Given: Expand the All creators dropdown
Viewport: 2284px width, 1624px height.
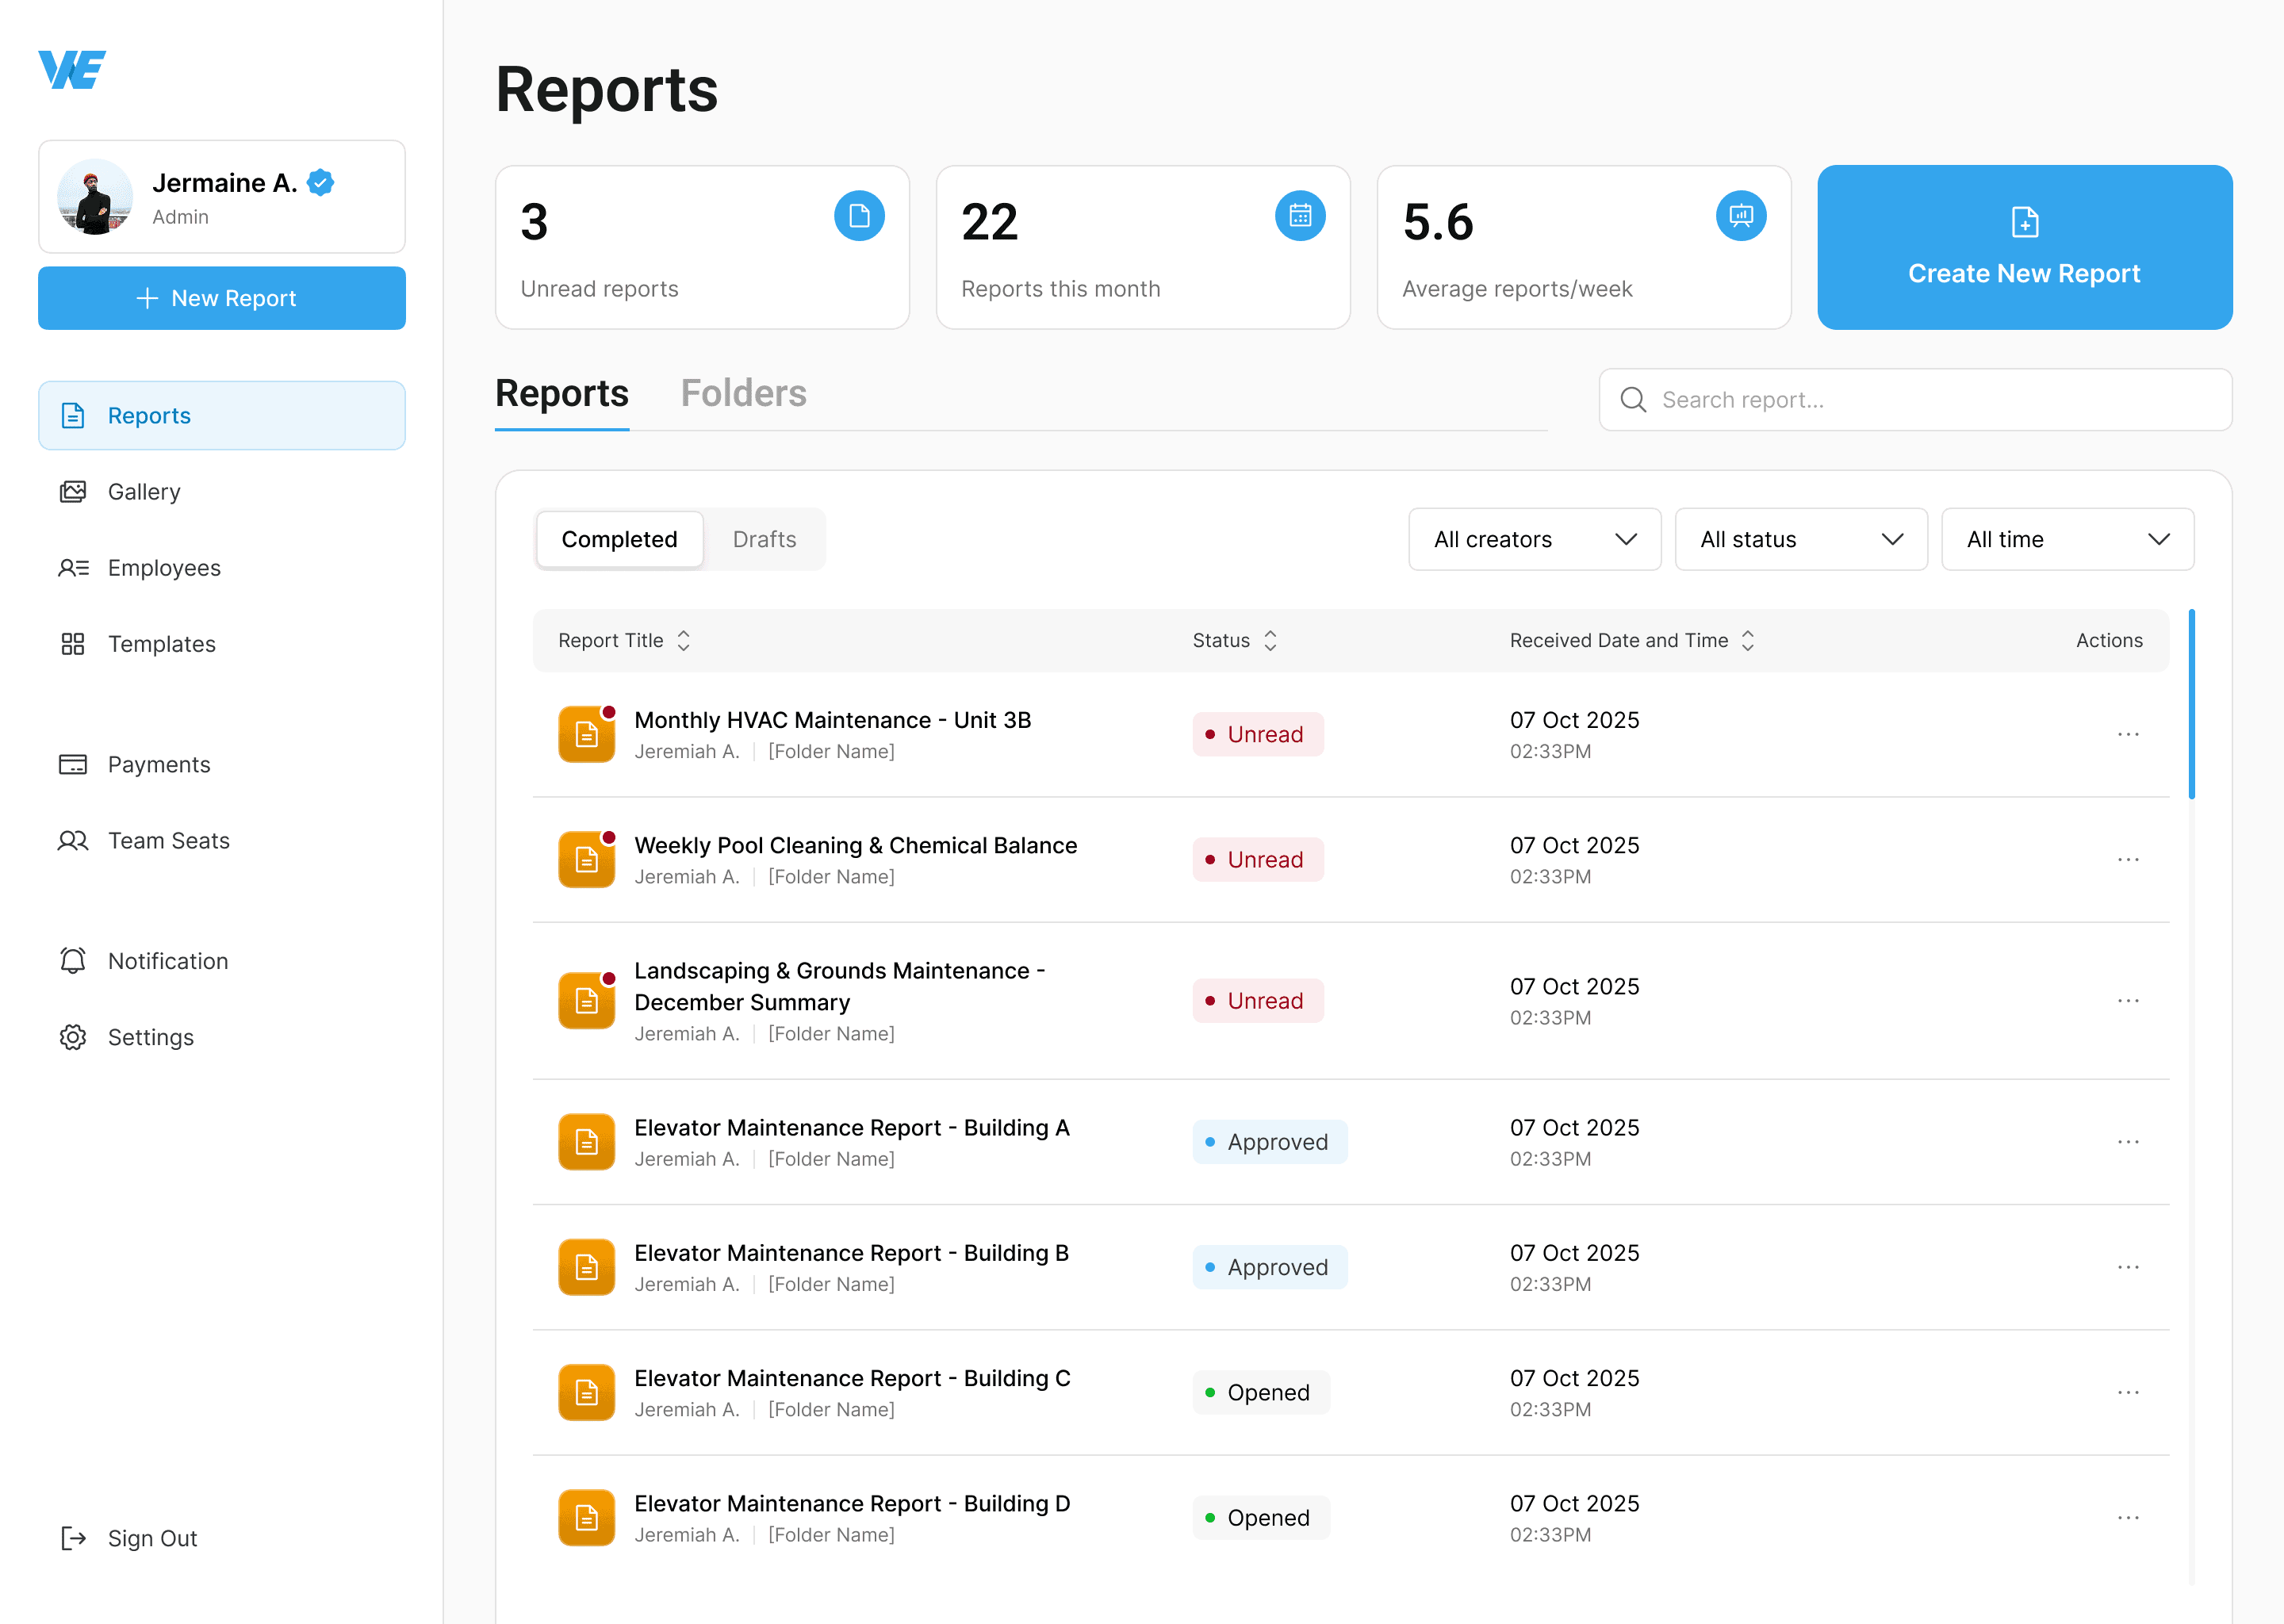Looking at the screenshot, I should tap(1534, 540).
